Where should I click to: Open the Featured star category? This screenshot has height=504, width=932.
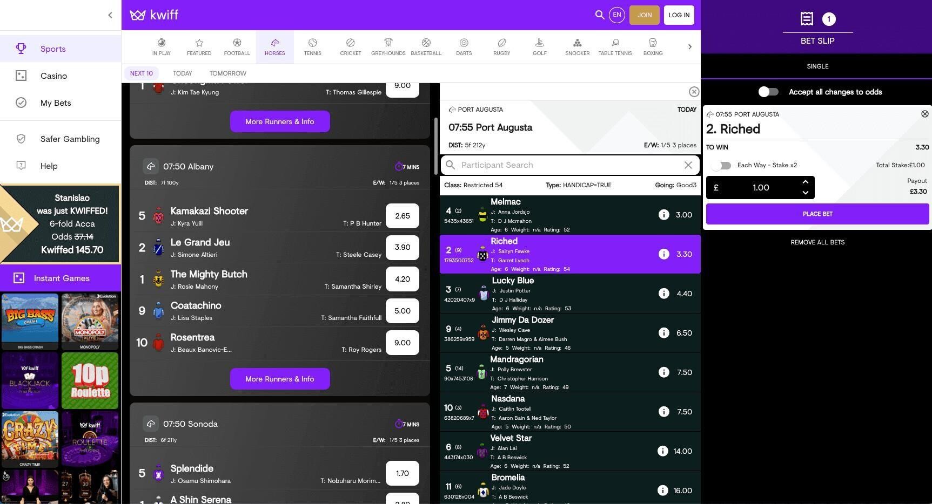pyautogui.click(x=199, y=47)
